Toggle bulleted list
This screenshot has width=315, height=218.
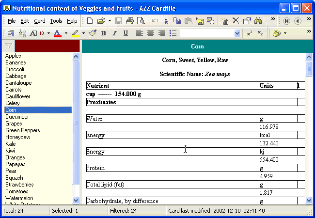coord(173,33)
